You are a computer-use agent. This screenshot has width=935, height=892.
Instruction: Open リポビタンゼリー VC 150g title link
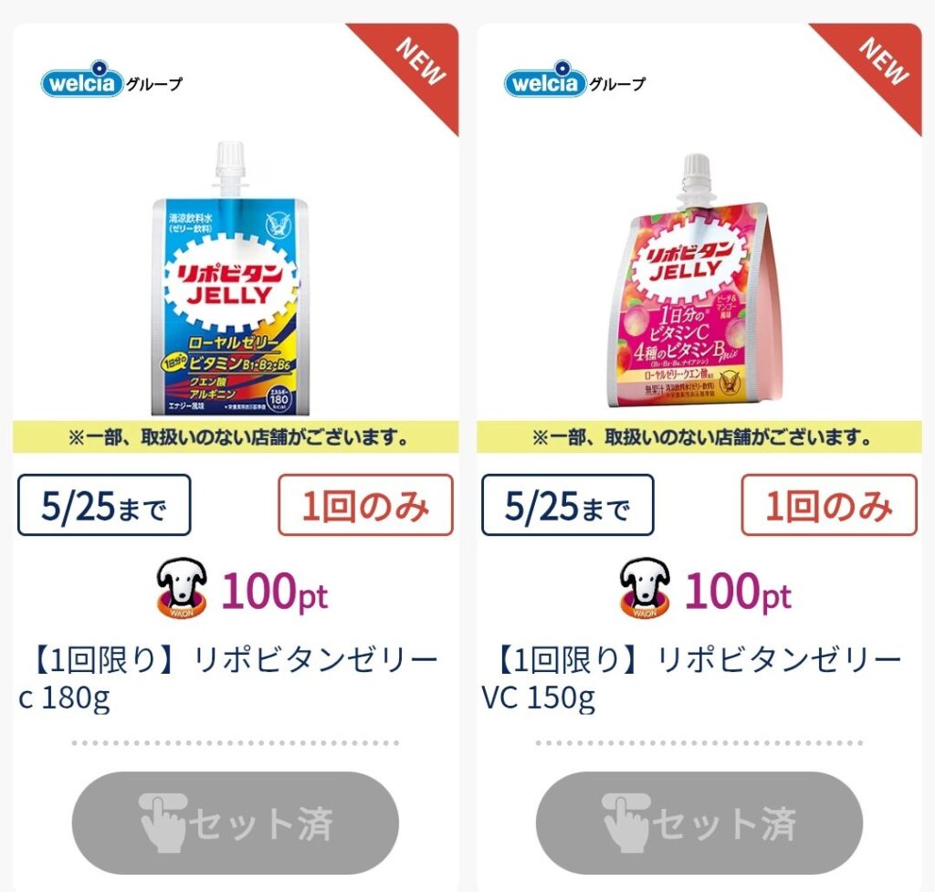coord(692,678)
